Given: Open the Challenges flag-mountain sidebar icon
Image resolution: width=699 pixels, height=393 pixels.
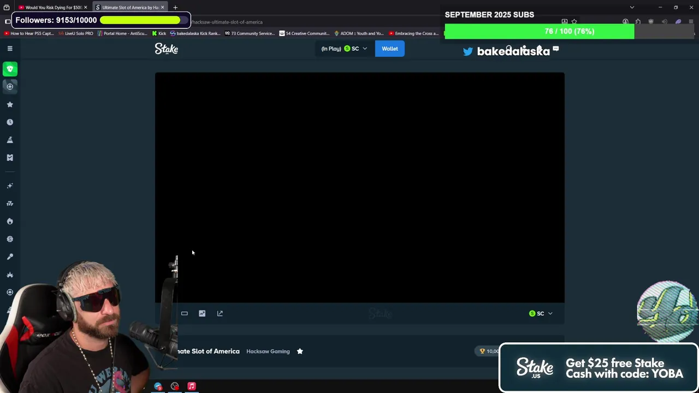Looking at the screenshot, I should coord(10,140).
